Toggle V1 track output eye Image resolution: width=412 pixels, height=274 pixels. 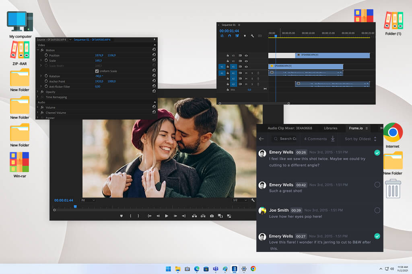coord(246,67)
